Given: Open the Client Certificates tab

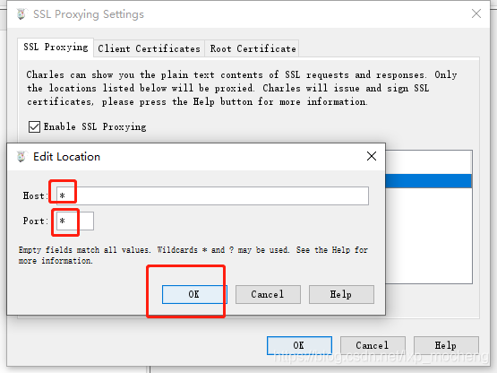Looking at the screenshot, I should tap(149, 48).
